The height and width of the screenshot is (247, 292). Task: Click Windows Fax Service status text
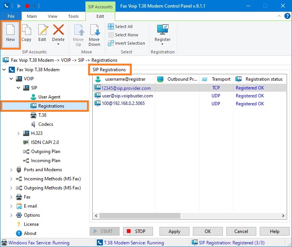[x=39, y=243]
